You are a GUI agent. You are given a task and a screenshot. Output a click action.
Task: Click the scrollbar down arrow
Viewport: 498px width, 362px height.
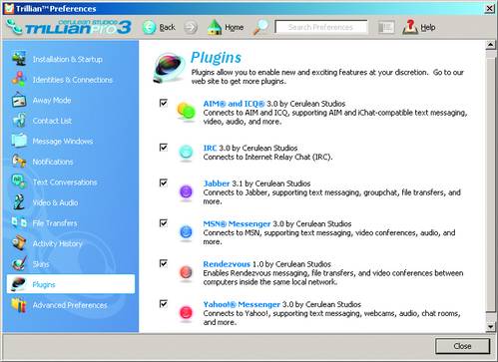491,327
